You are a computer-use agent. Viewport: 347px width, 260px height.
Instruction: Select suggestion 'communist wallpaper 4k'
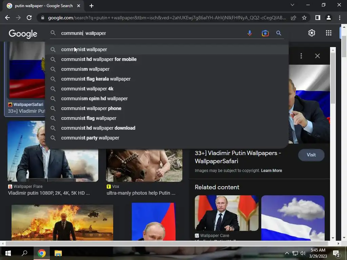point(167,89)
